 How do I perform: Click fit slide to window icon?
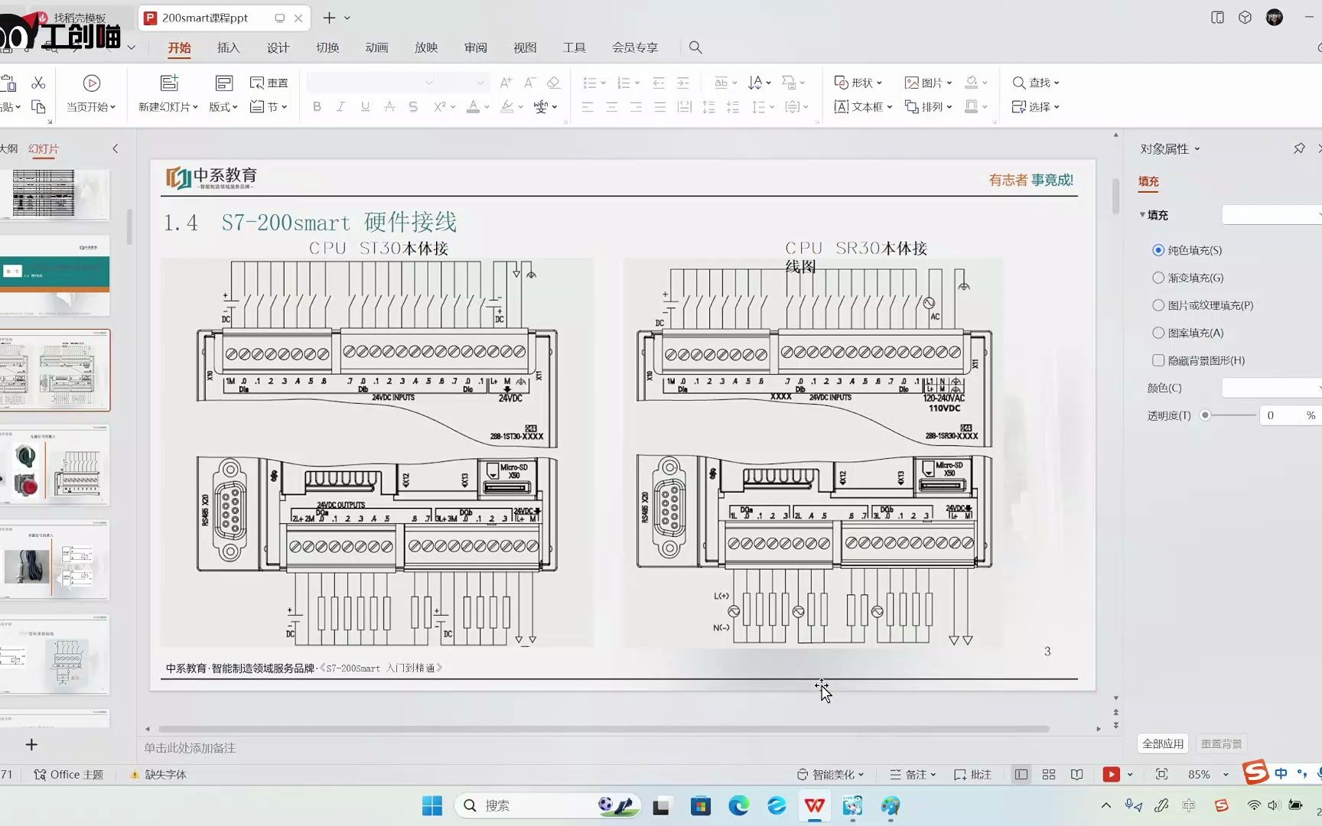(x=1161, y=775)
